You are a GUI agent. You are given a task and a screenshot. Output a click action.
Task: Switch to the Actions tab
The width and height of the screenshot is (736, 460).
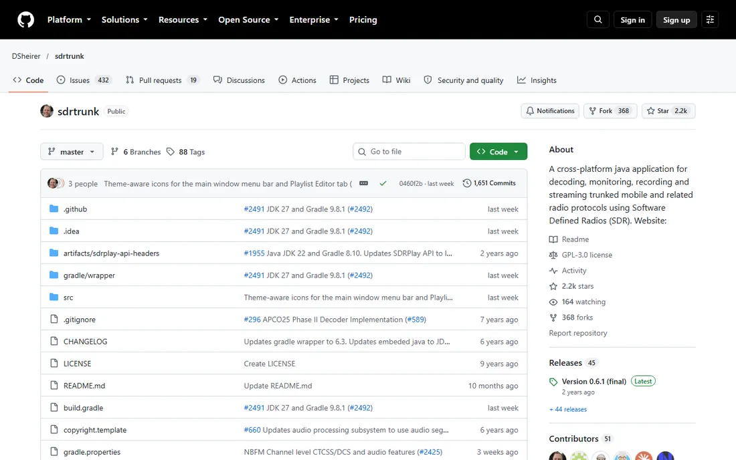pyautogui.click(x=298, y=80)
